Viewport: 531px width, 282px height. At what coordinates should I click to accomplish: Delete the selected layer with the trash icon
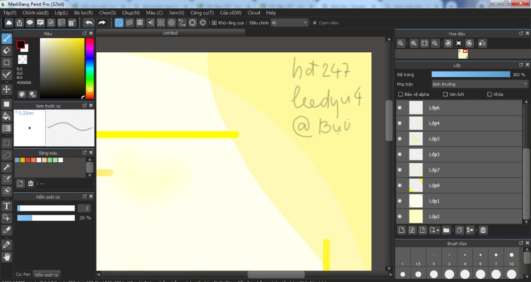[x=483, y=230]
